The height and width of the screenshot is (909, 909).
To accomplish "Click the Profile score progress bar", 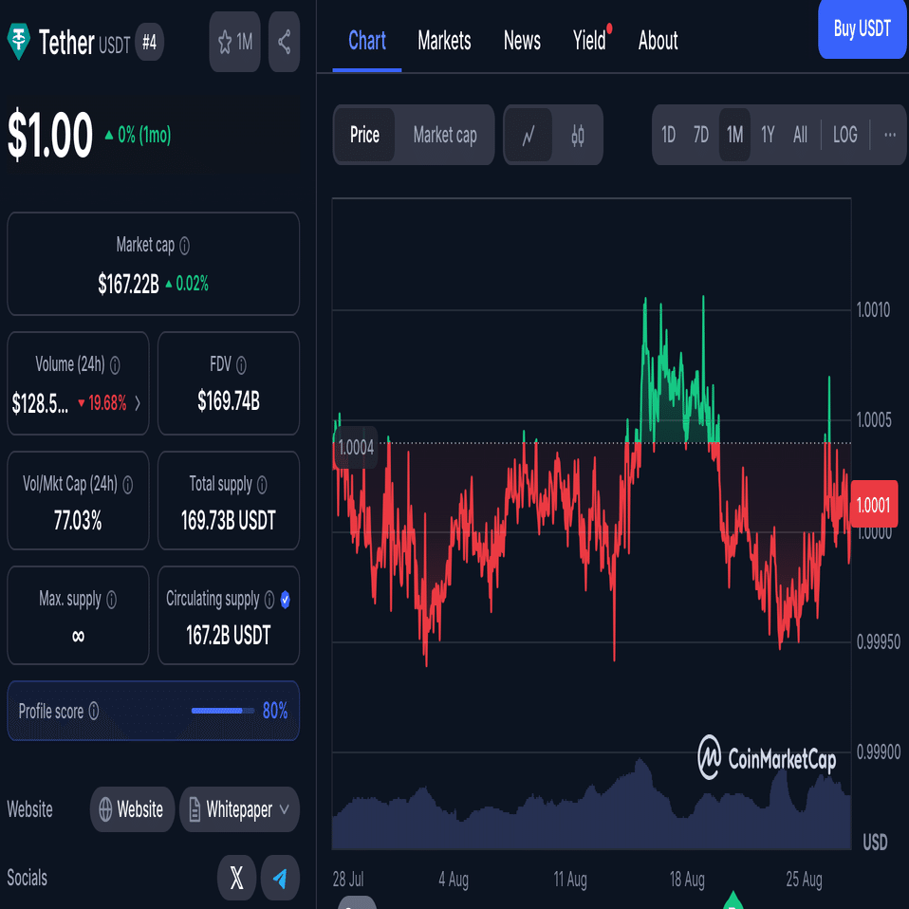I will click(x=223, y=711).
